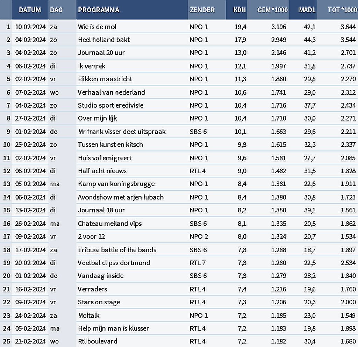Click the GEM value 3.196
This screenshot has width=358, height=347.
pyautogui.click(x=279, y=27)
